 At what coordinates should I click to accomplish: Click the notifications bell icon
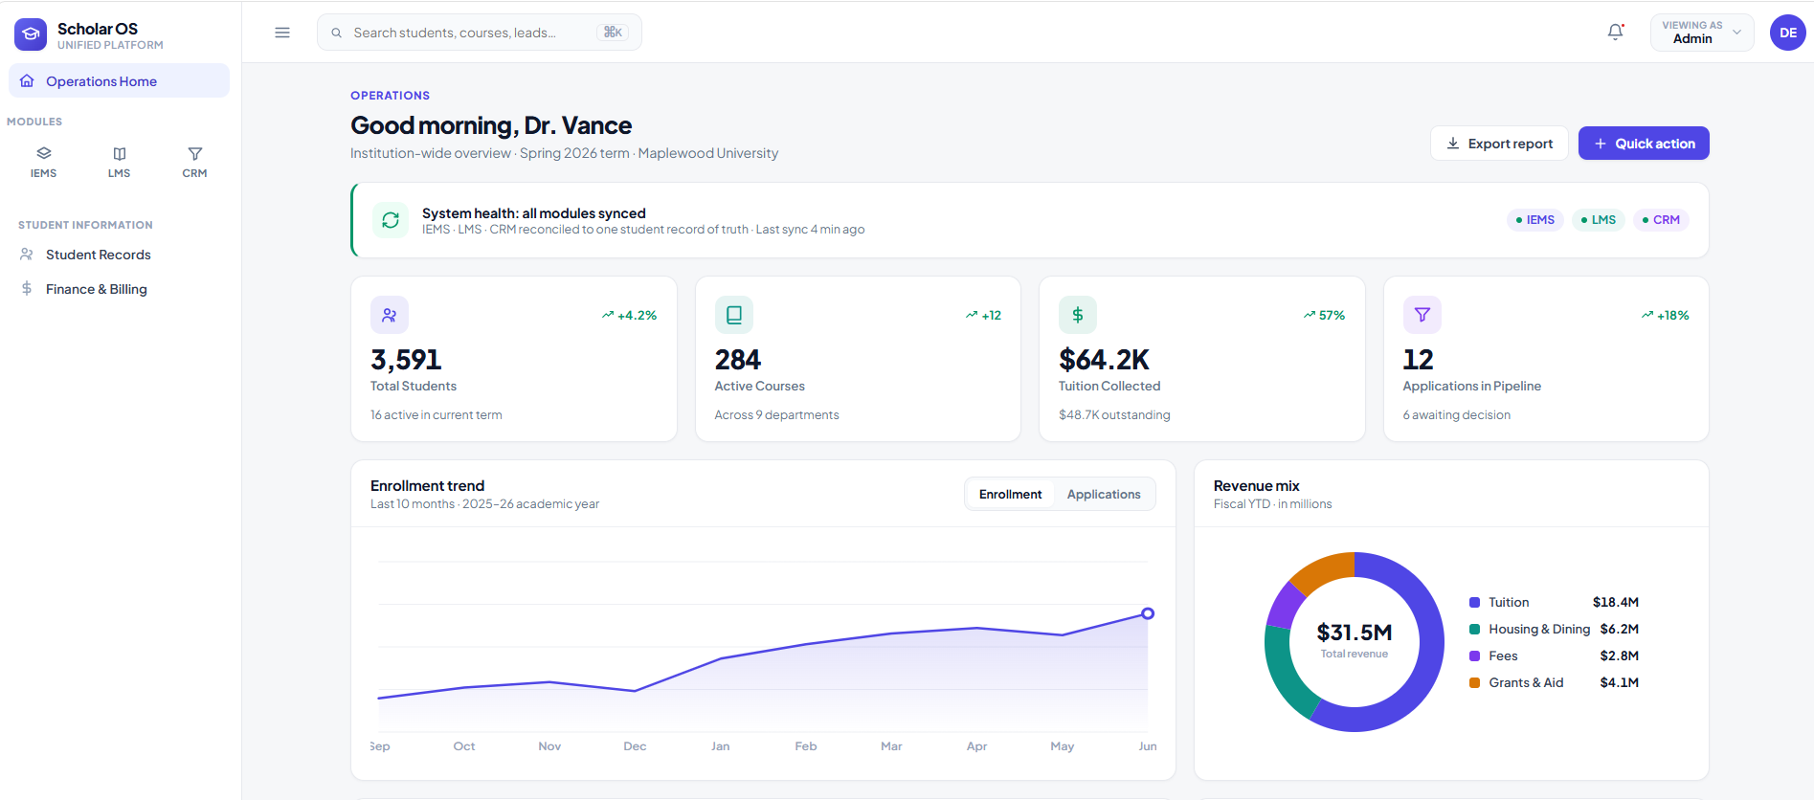click(1616, 32)
